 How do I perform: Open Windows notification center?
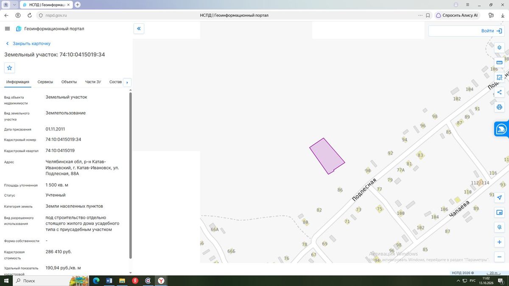point(501,281)
